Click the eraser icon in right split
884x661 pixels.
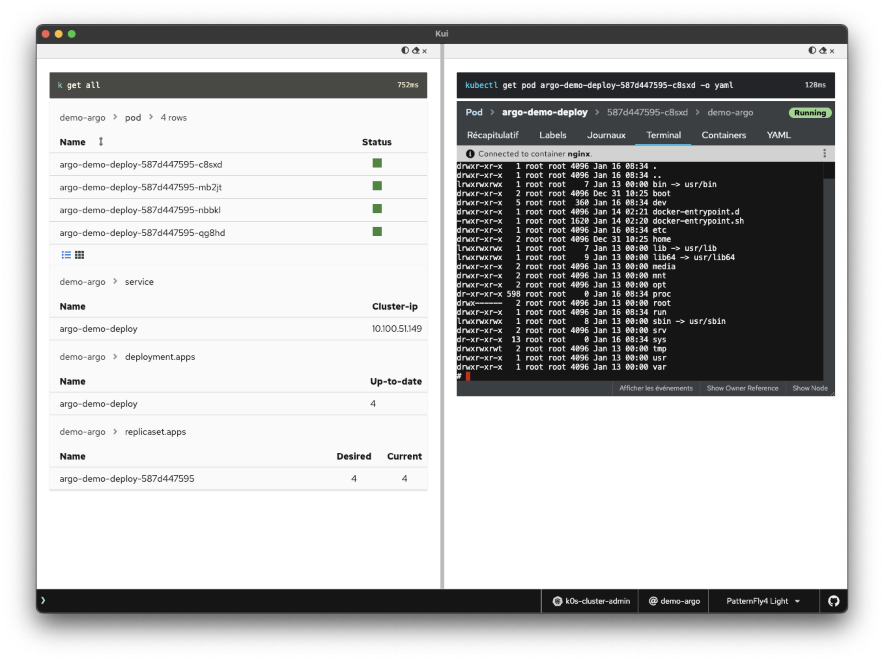pyautogui.click(x=823, y=51)
